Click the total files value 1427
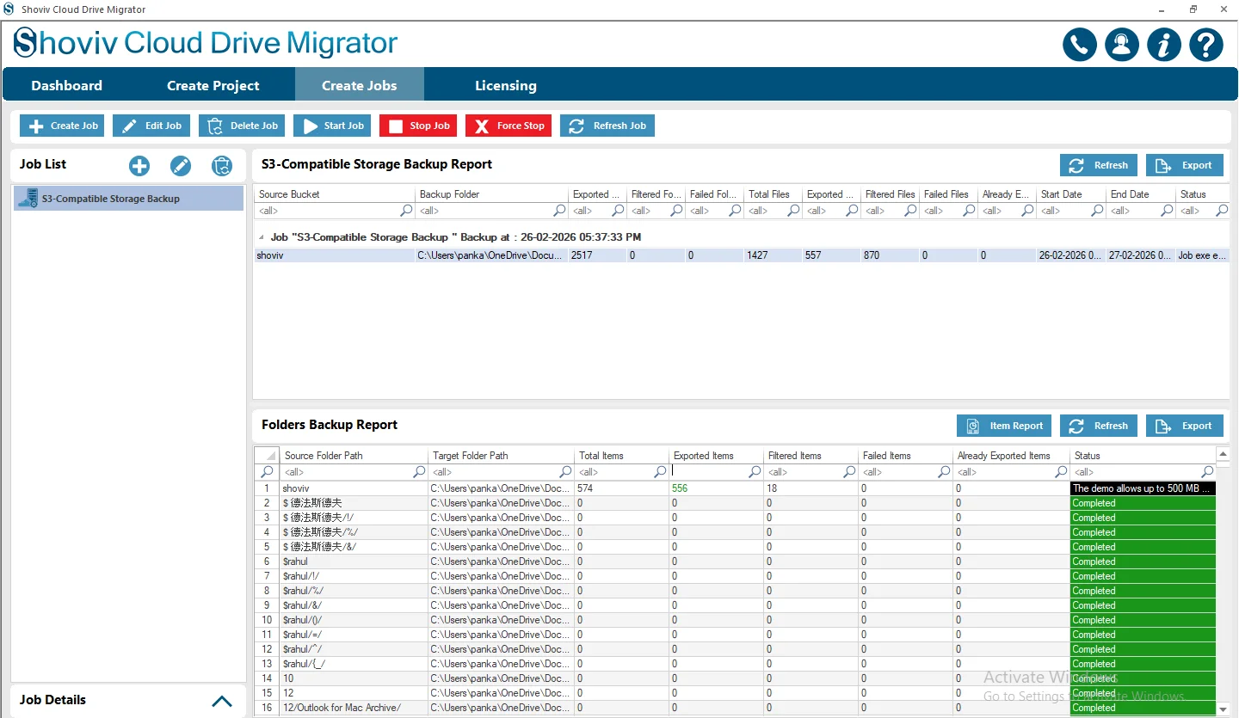The image size is (1239, 718). (x=757, y=255)
